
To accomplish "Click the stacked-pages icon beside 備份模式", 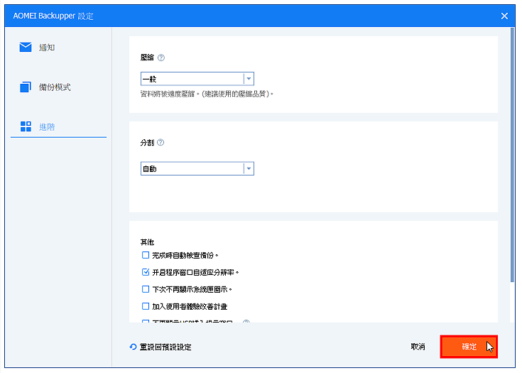I will (26, 87).
